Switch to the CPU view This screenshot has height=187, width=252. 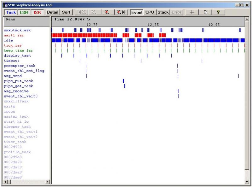(x=150, y=12)
